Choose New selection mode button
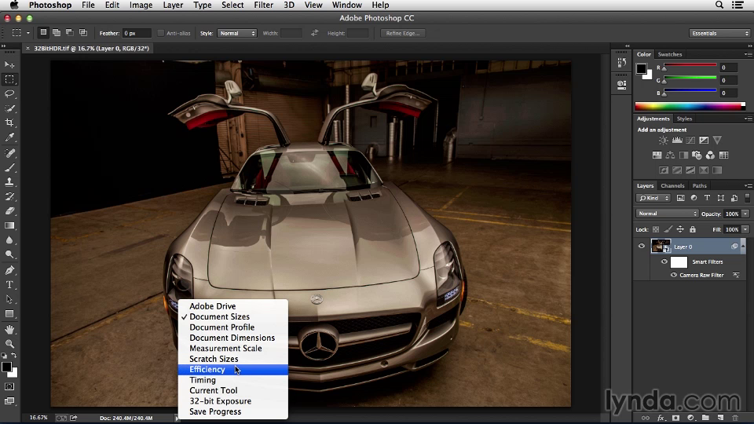This screenshot has height=424, width=754. (x=43, y=33)
